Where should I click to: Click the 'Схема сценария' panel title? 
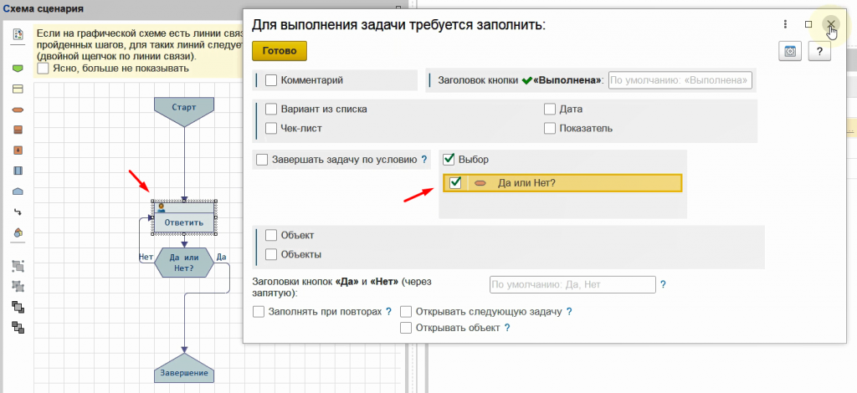pyautogui.click(x=44, y=9)
